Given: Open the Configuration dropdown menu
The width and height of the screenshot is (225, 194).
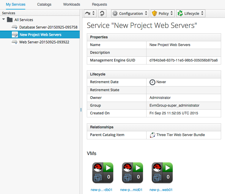Looking at the screenshot, I should [x=130, y=13].
